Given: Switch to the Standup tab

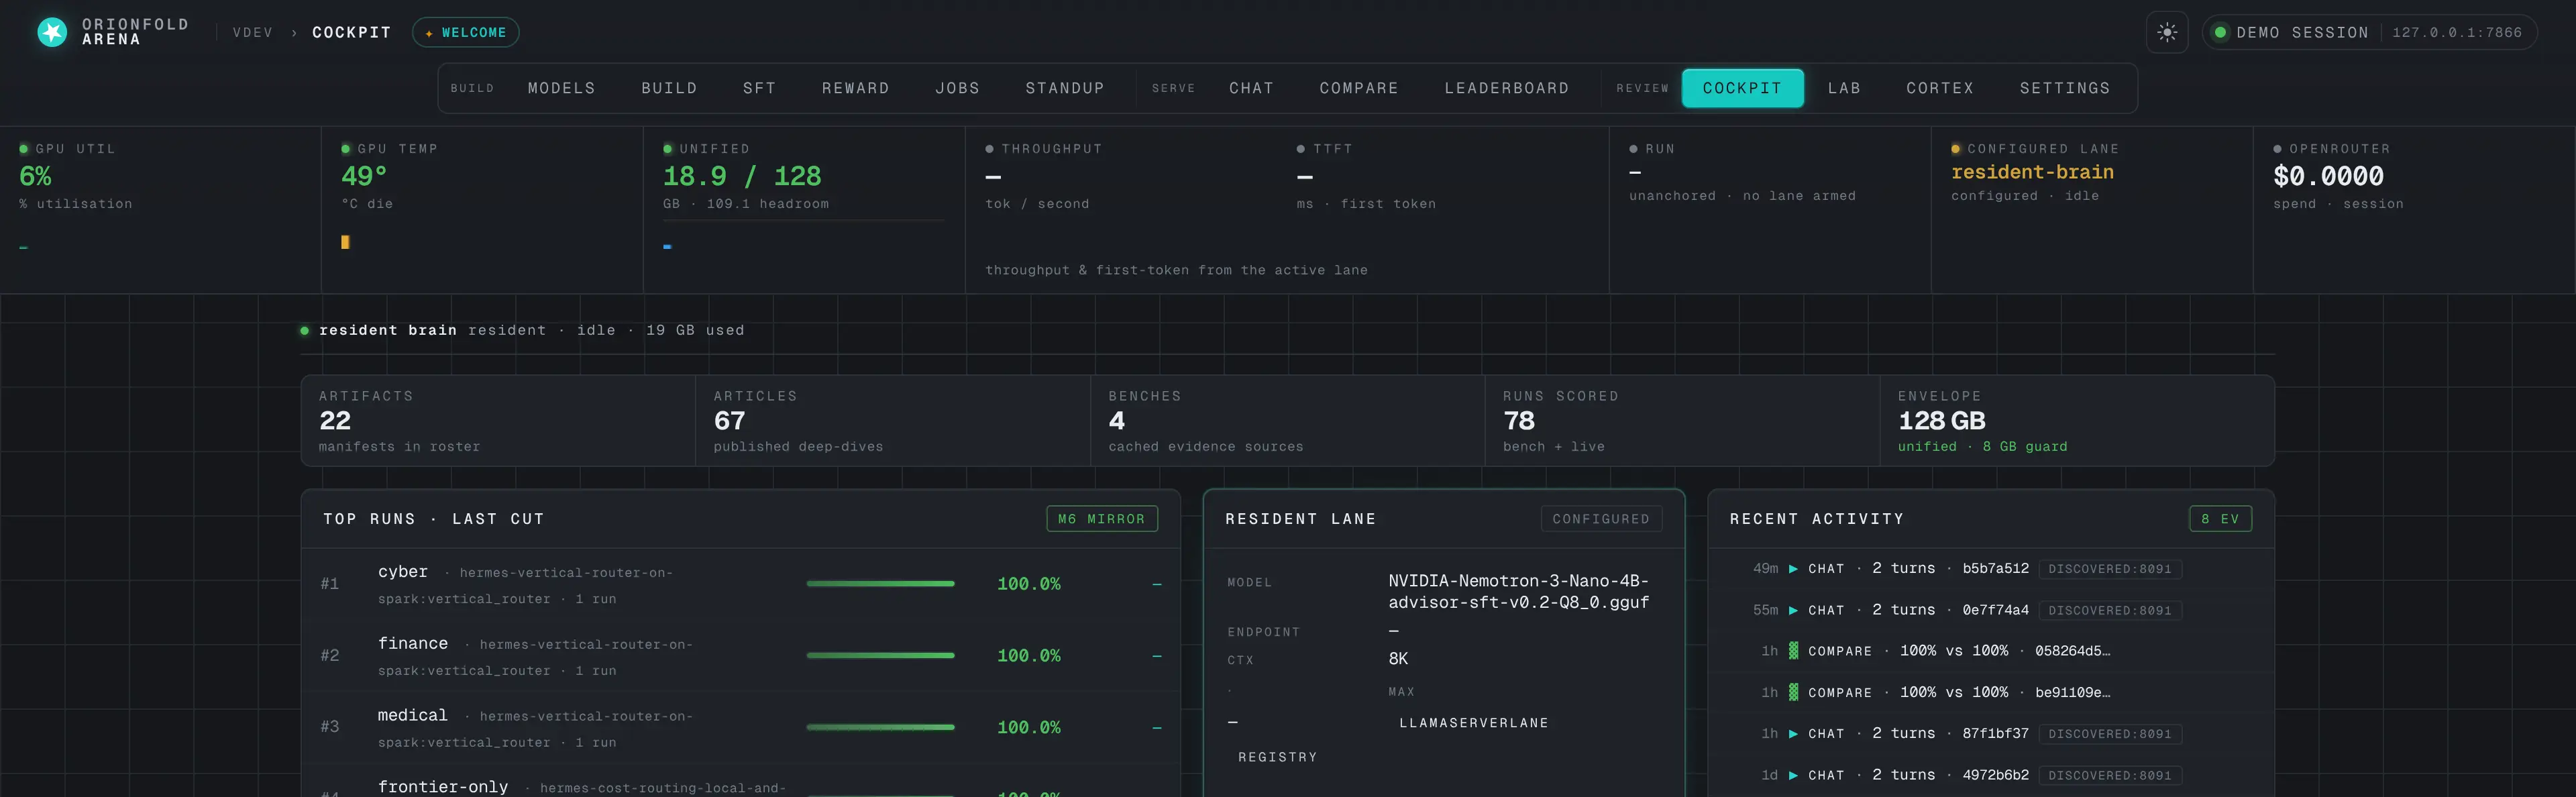Looking at the screenshot, I should [x=1064, y=88].
